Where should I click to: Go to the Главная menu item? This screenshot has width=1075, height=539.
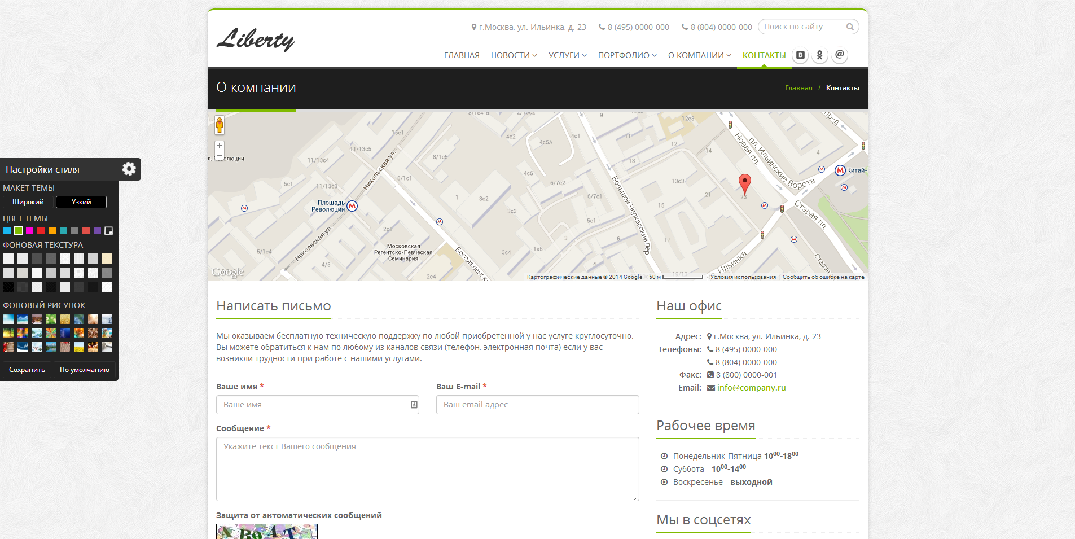462,55
